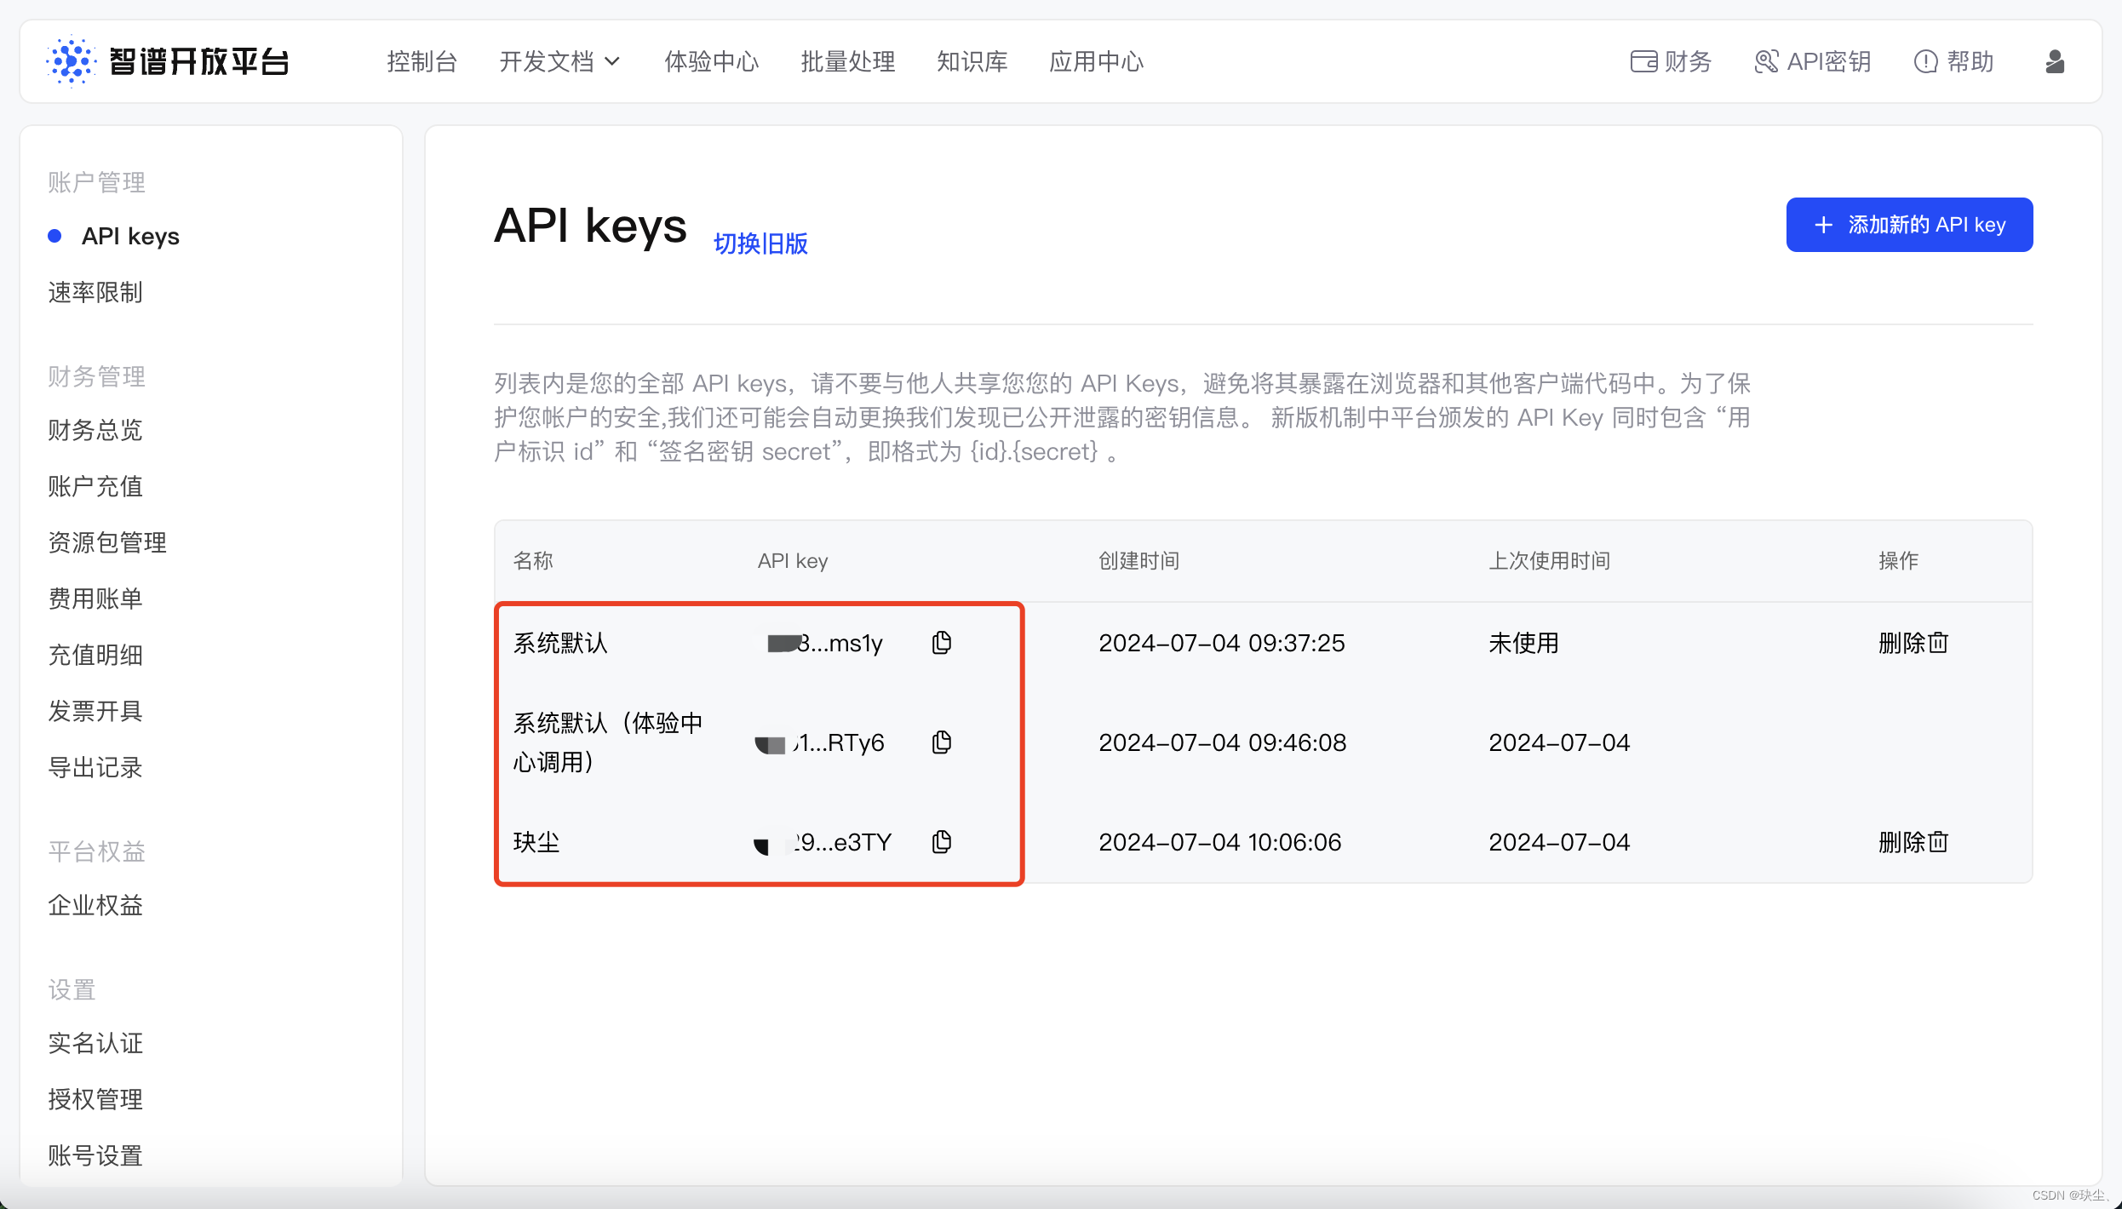
Task: Open 批量处理 from the top menu
Action: click(x=847, y=61)
